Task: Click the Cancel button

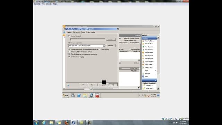Action: tap(93, 85)
